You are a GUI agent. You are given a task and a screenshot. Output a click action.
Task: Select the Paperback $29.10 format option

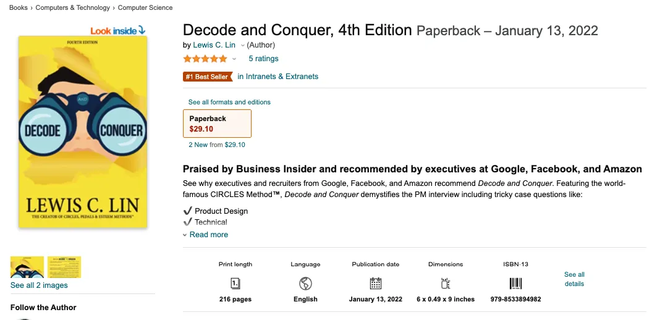pyautogui.click(x=218, y=124)
